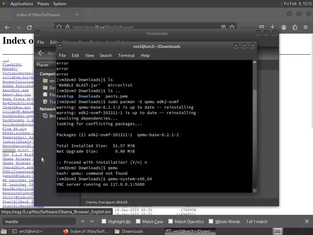The width and height of the screenshot is (313, 235).
Task: Close the Index of /files/Software/ tab
Action: tap(77, 15)
